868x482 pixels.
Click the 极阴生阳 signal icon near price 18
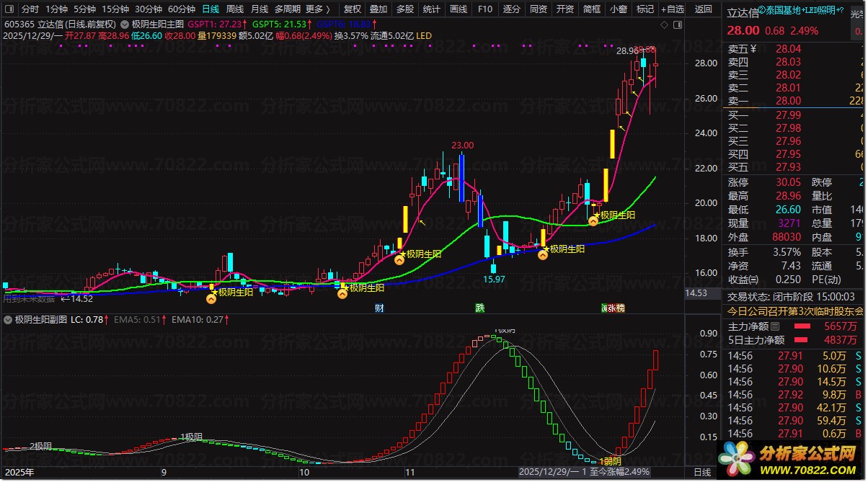pyautogui.click(x=543, y=254)
